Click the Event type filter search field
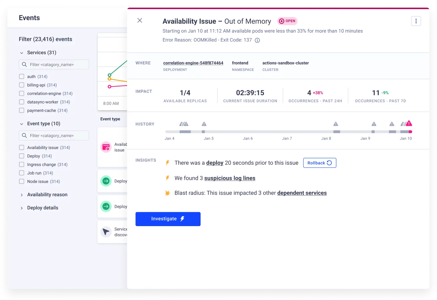This screenshot has height=300, width=437. click(54, 136)
